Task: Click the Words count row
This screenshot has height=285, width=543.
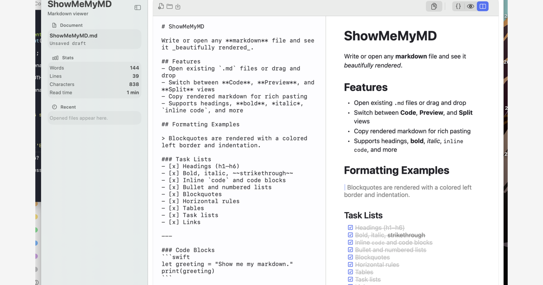Action: pos(94,68)
